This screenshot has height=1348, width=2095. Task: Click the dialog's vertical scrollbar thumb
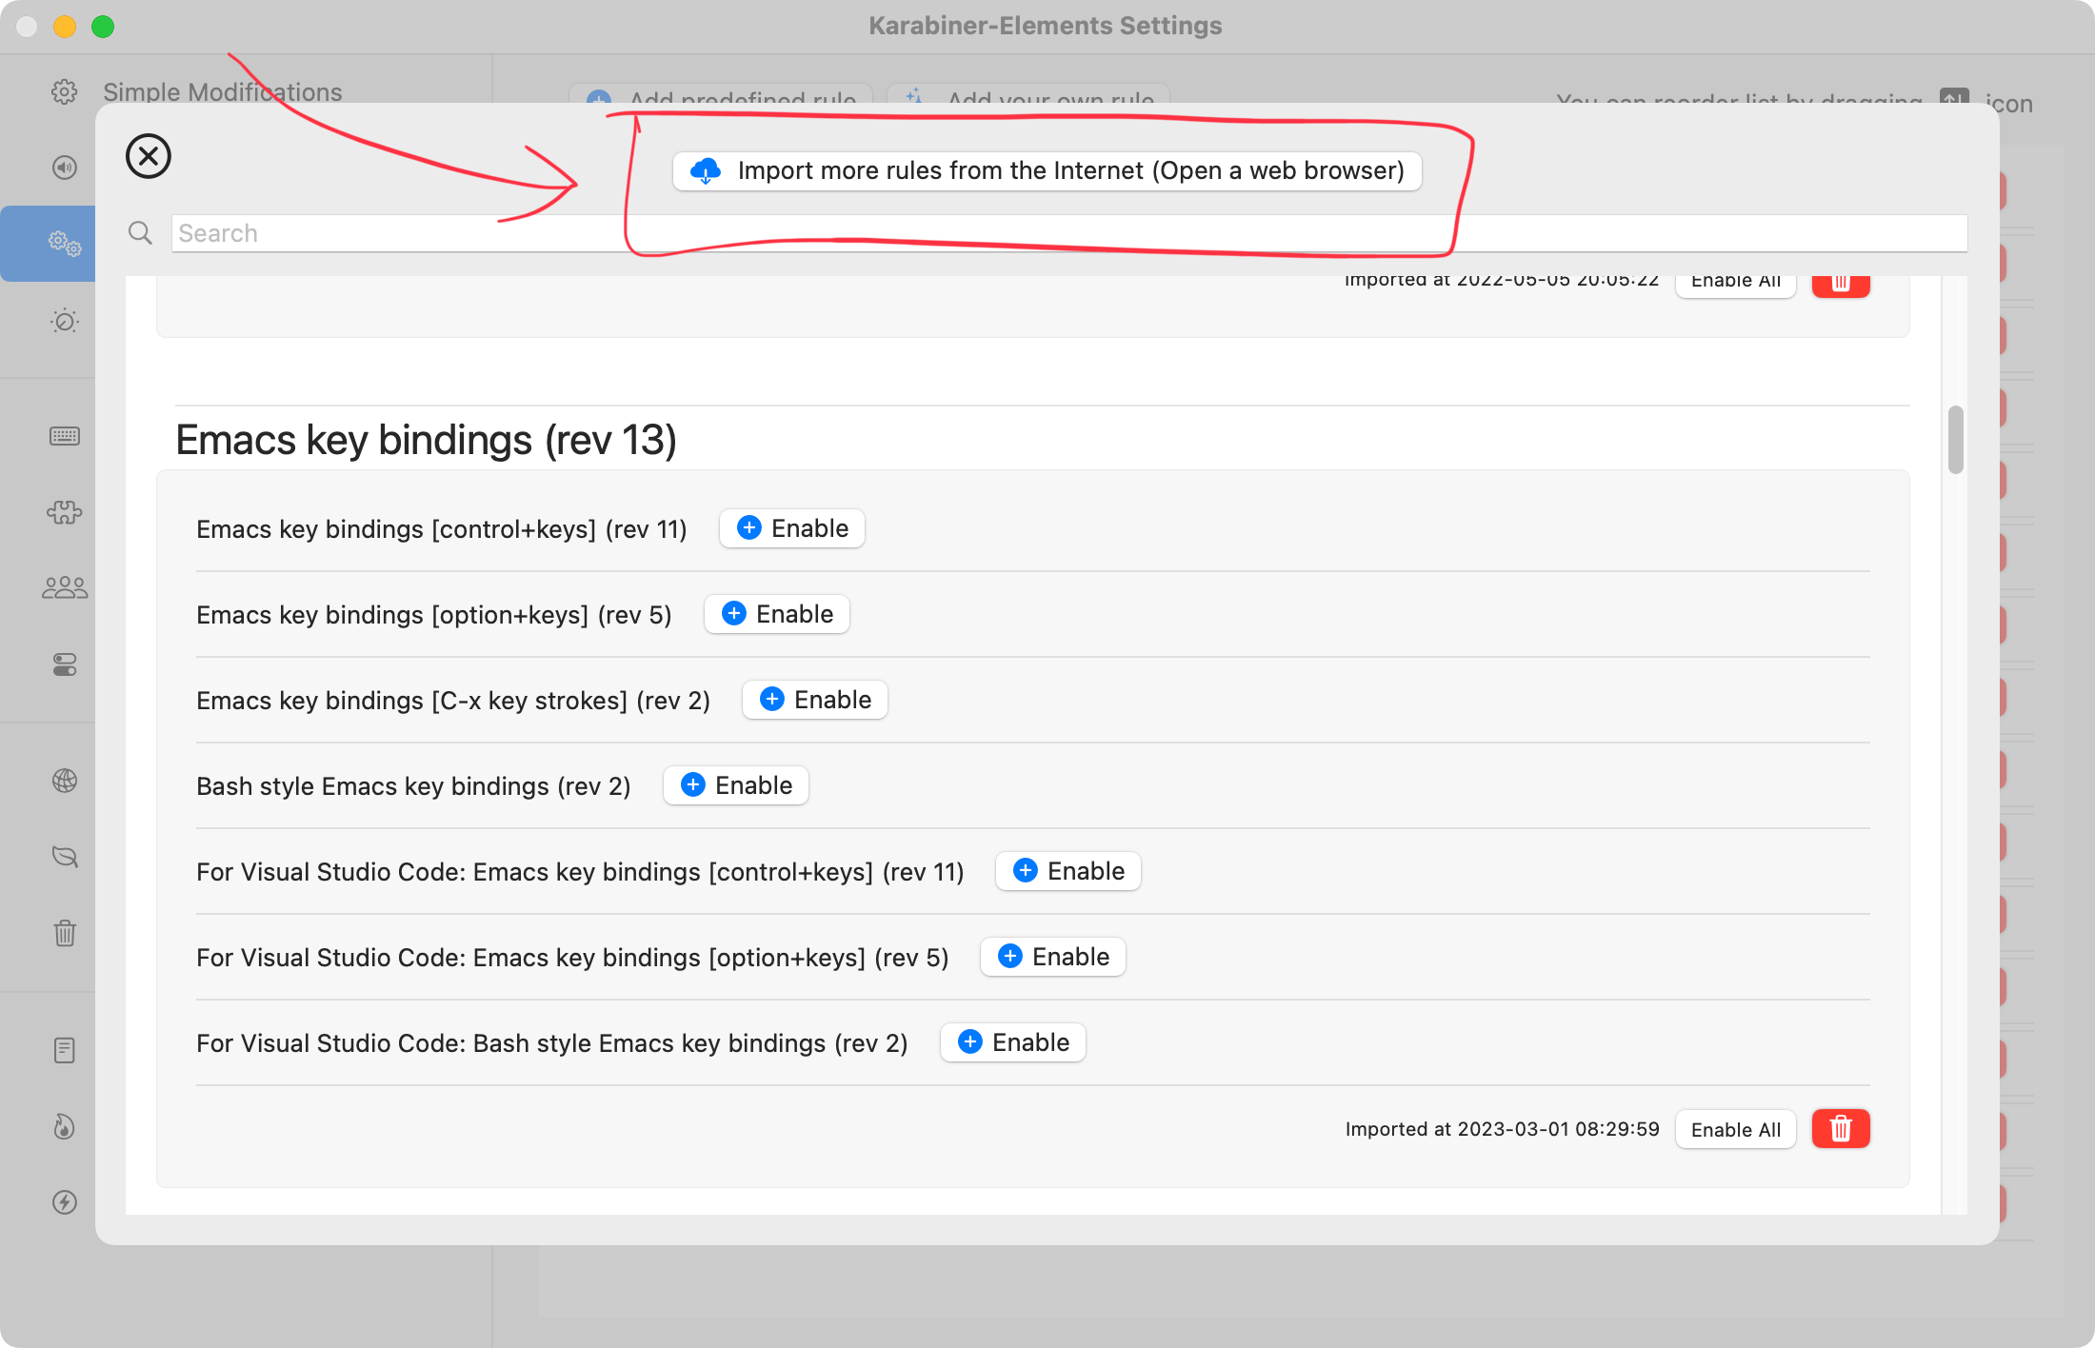pos(1956,439)
